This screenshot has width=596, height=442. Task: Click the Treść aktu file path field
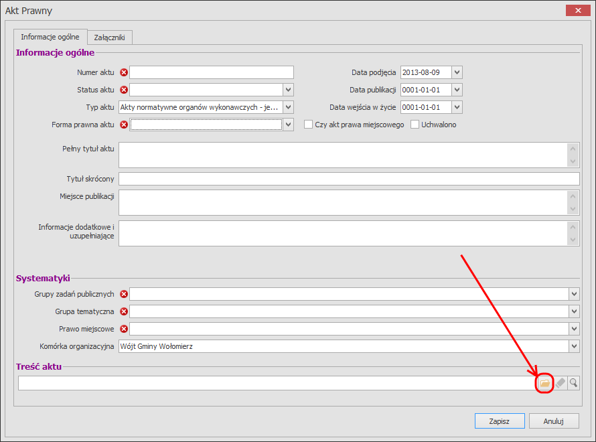pos(277,383)
